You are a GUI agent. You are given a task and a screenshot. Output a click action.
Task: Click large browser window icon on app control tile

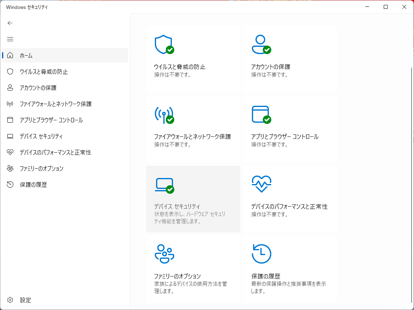(261, 114)
